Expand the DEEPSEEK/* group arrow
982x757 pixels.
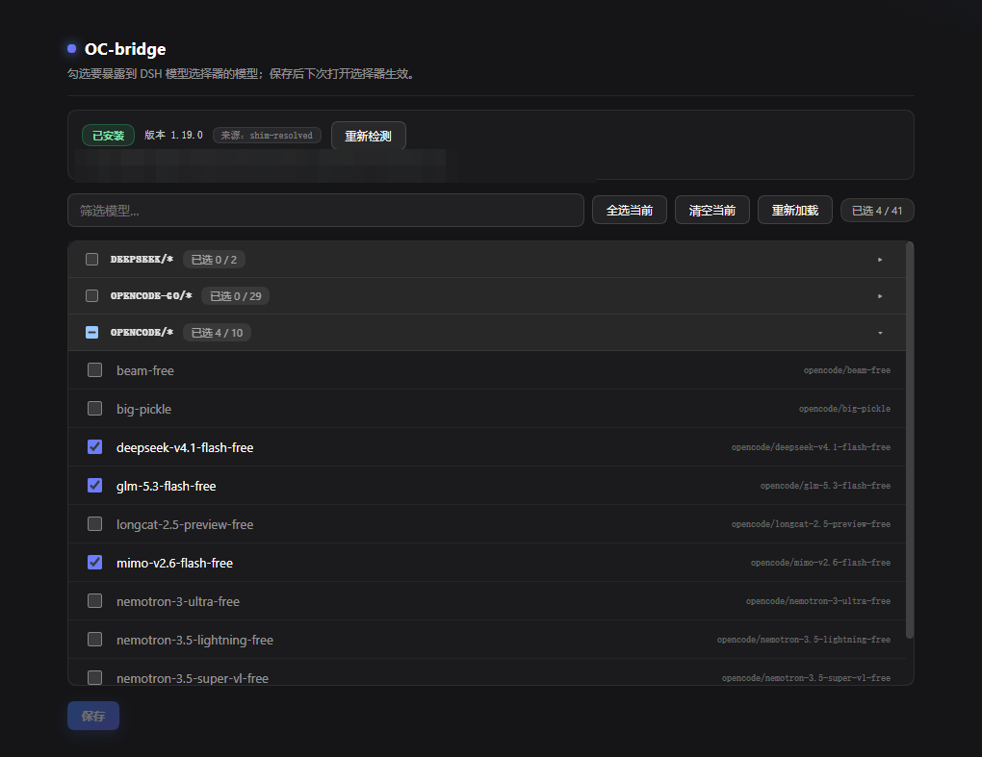tap(880, 259)
